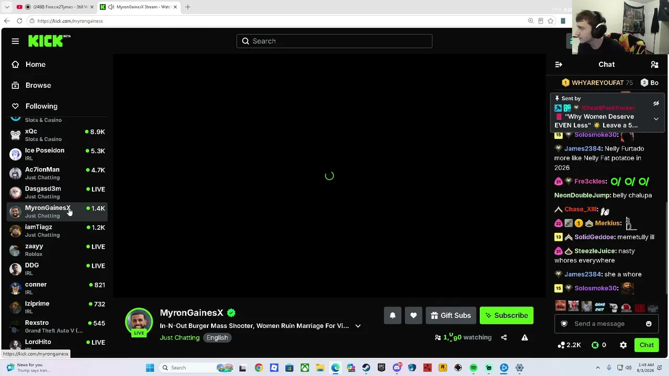Switch to MyronGainesX Stream browser tab
This screenshot has width=669, height=376.
[x=139, y=7]
